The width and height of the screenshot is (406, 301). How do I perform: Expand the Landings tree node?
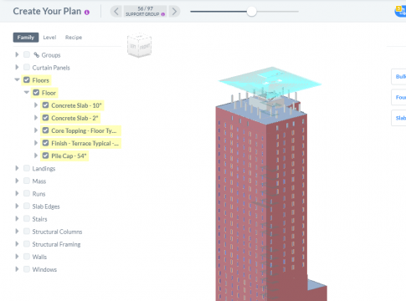(x=17, y=168)
